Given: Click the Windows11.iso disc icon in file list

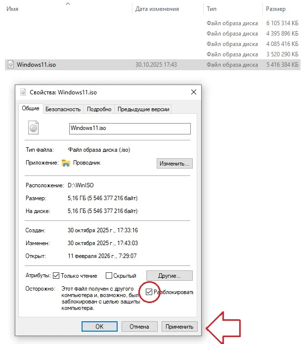Looking at the screenshot, I should pyautogui.click(x=11, y=64).
